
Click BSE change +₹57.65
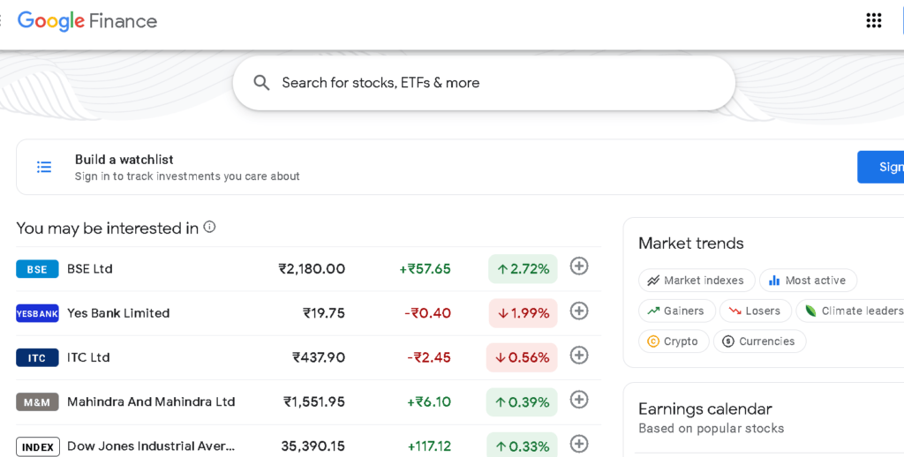[x=425, y=269]
